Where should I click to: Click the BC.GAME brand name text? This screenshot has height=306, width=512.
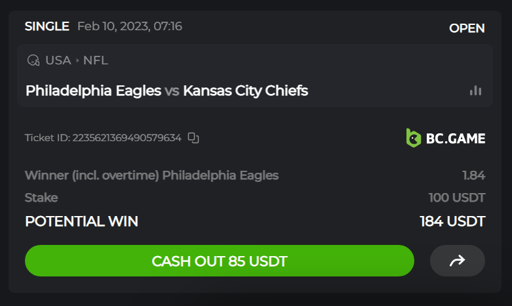456,139
